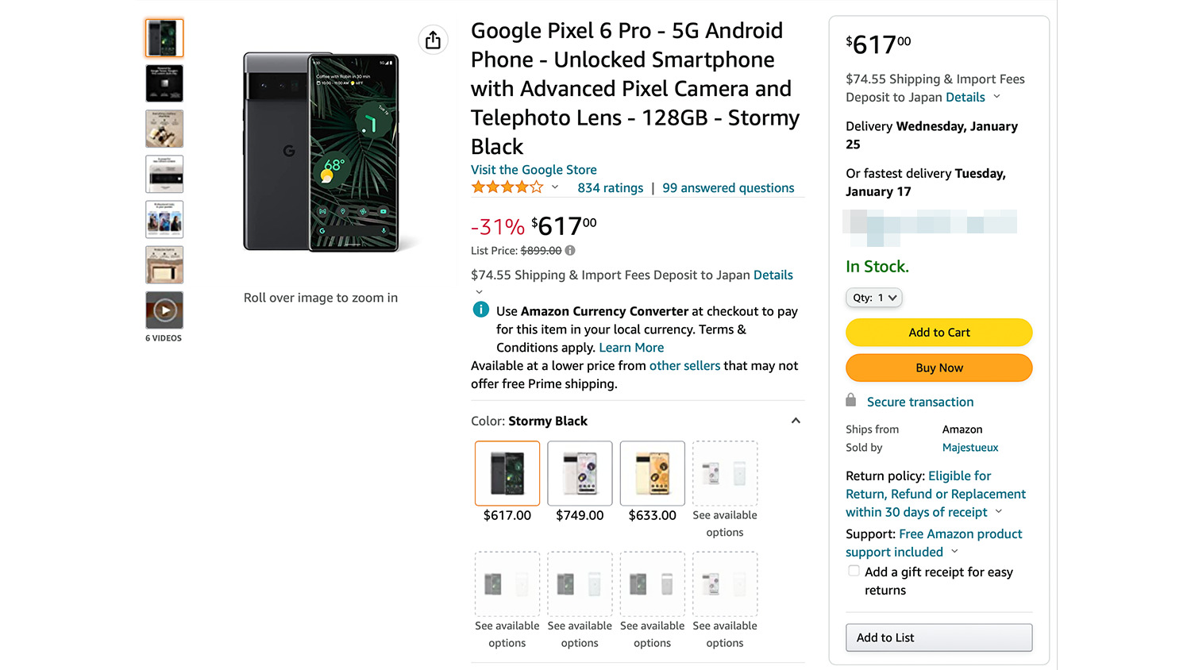Click the share icon above product image
The image size is (1191, 670).
point(433,40)
